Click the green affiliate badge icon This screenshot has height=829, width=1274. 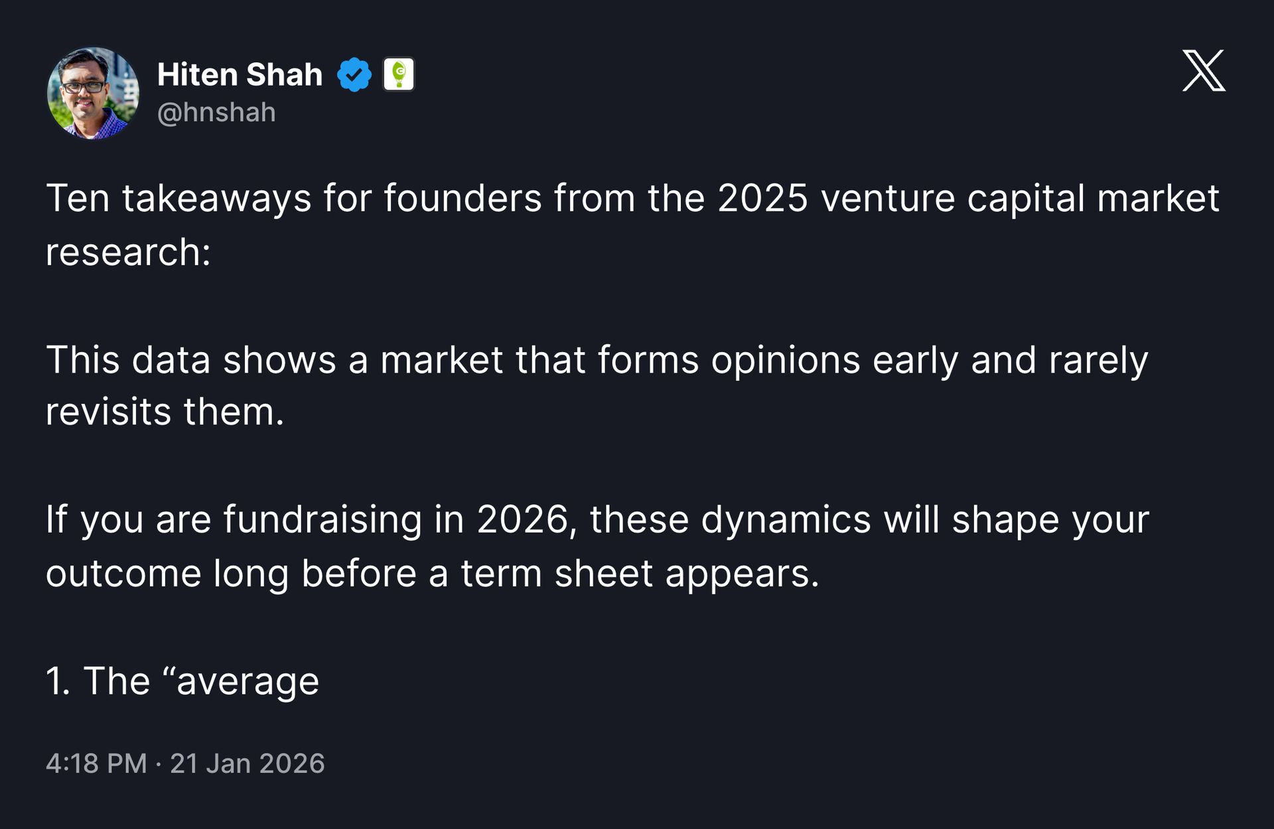tap(399, 74)
